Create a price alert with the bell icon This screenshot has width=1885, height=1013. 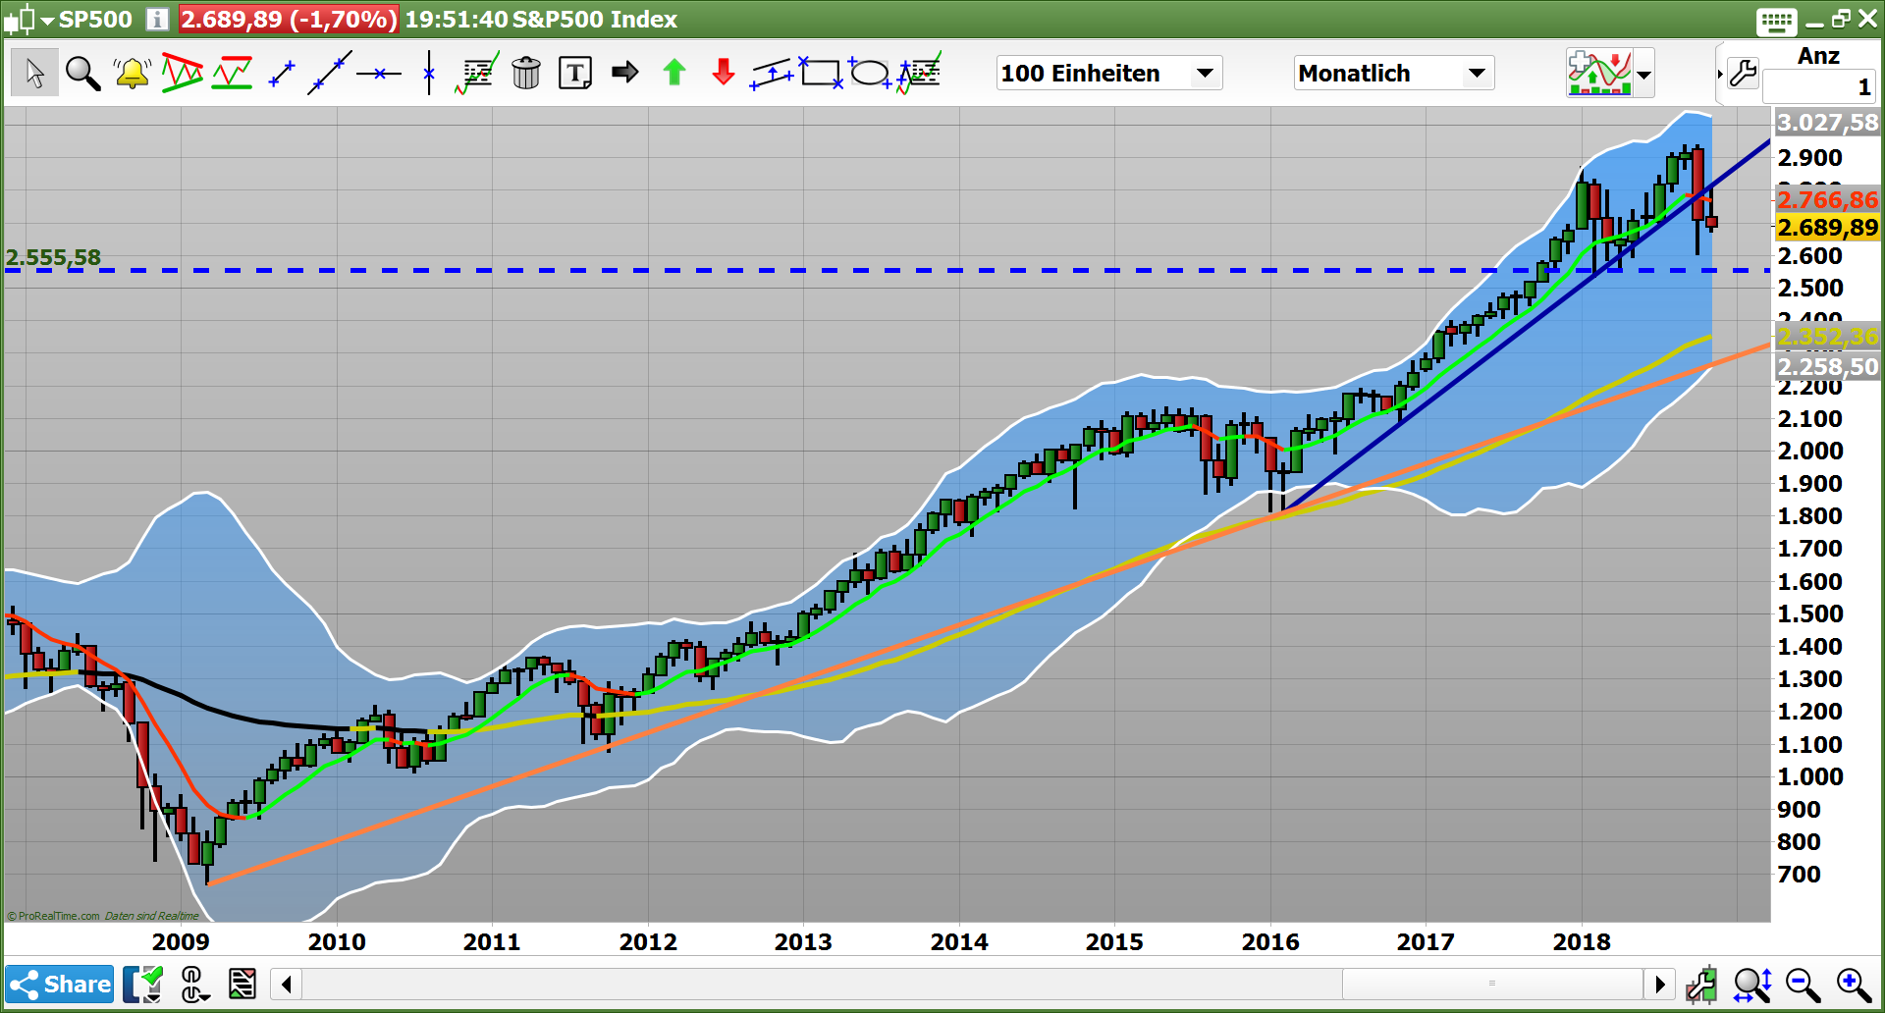[x=133, y=73]
